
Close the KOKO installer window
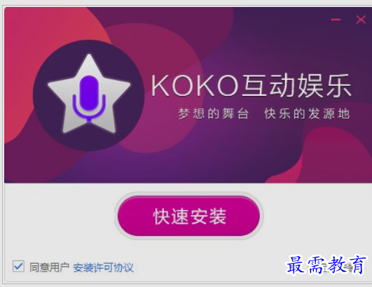tap(361, 20)
